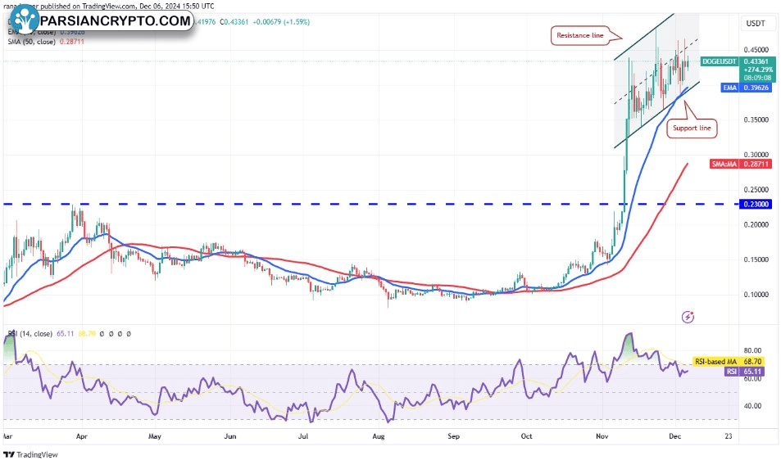Viewport: 781px width, 460px height.
Task: Click the 60.00 RSI axis value
Action: point(752,378)
